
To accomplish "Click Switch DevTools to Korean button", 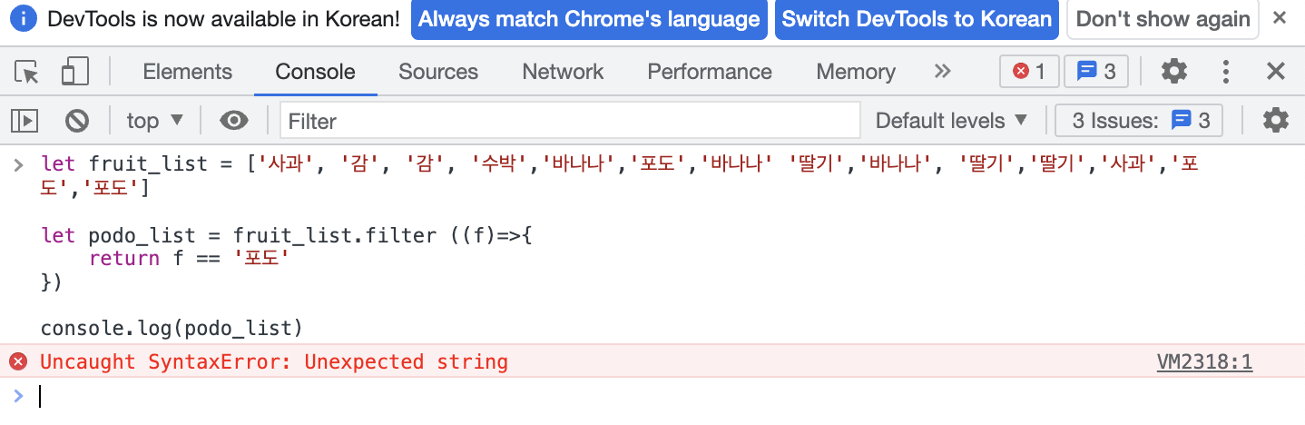I will pyautogui.click(x=917, y=19).
